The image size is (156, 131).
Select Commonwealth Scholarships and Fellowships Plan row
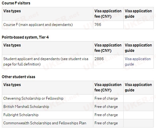(78, 123)
